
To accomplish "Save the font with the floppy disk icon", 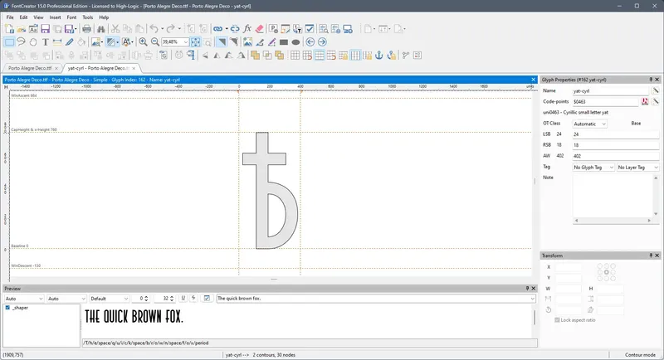I will click(46, 29).
